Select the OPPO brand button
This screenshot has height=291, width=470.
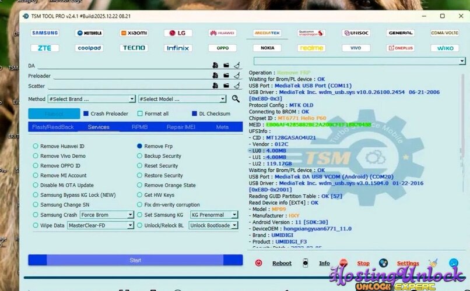(222, 48)
